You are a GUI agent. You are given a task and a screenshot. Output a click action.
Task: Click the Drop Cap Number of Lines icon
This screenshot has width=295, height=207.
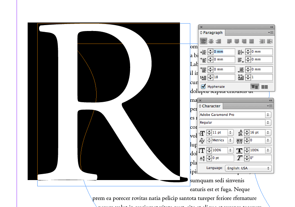coord(203,77)
